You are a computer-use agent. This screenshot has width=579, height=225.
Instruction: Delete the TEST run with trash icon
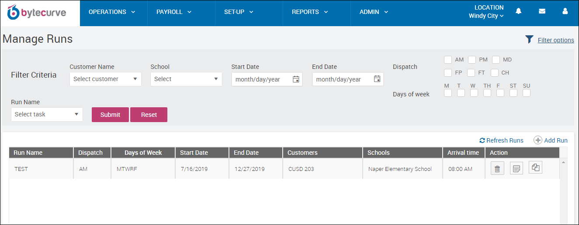pos(497,169)
